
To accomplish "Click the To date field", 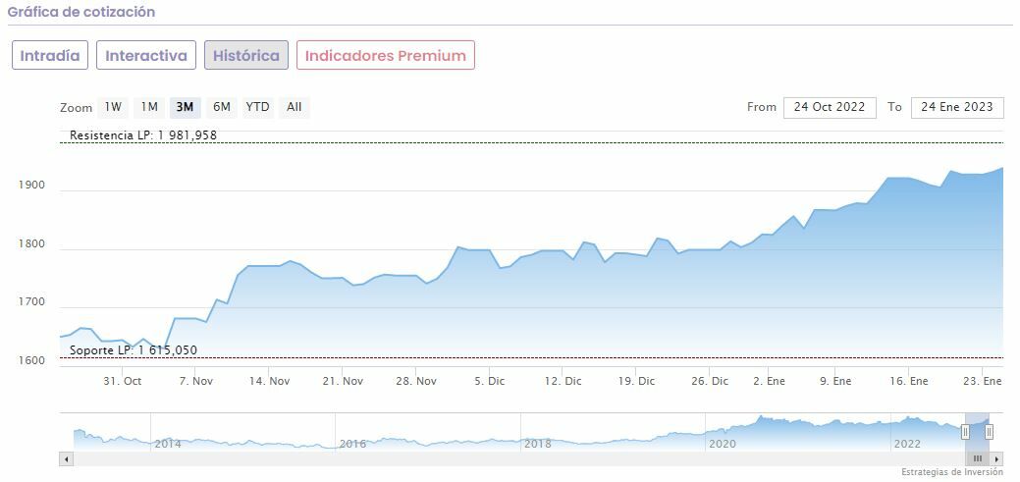I will 956,107.
